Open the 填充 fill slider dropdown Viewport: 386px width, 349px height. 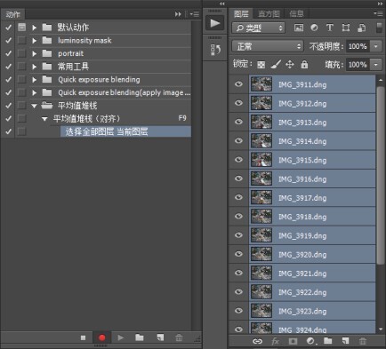pyautogui.click(x=375, y=65)
